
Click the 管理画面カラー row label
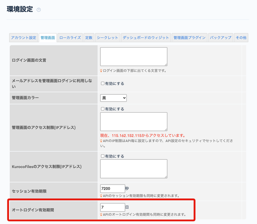pos(25,98)
